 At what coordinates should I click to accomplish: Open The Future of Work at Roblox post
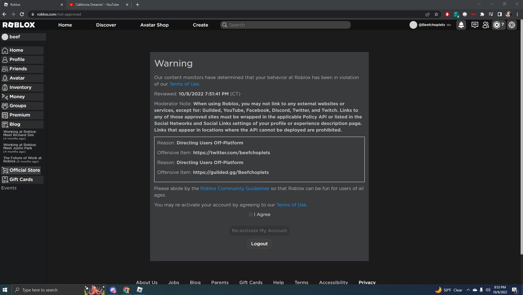click(x=22, y=159)
